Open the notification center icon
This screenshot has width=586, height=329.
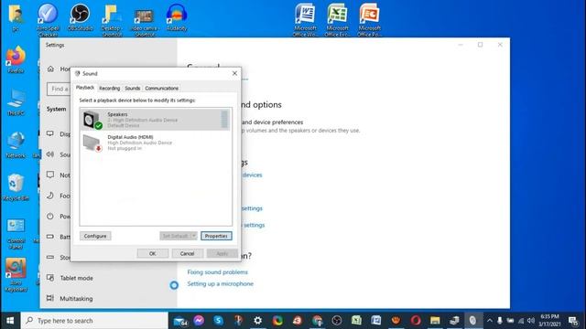tap(573, 321)
